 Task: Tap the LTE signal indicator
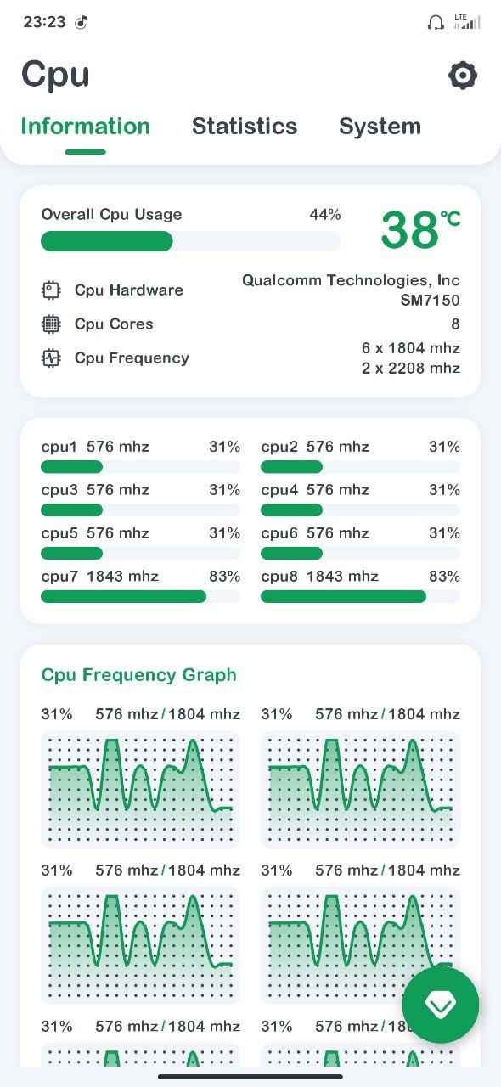pos(467,22)
